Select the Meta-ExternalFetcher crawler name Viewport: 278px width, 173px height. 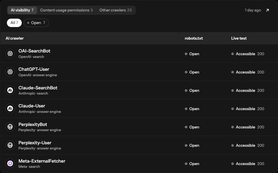coord(42,161)
